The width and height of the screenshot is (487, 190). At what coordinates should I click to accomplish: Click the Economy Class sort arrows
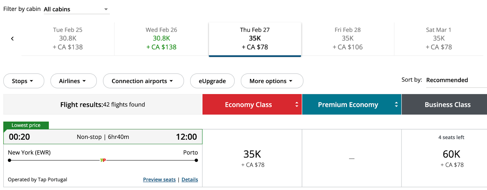coord(297,105)
